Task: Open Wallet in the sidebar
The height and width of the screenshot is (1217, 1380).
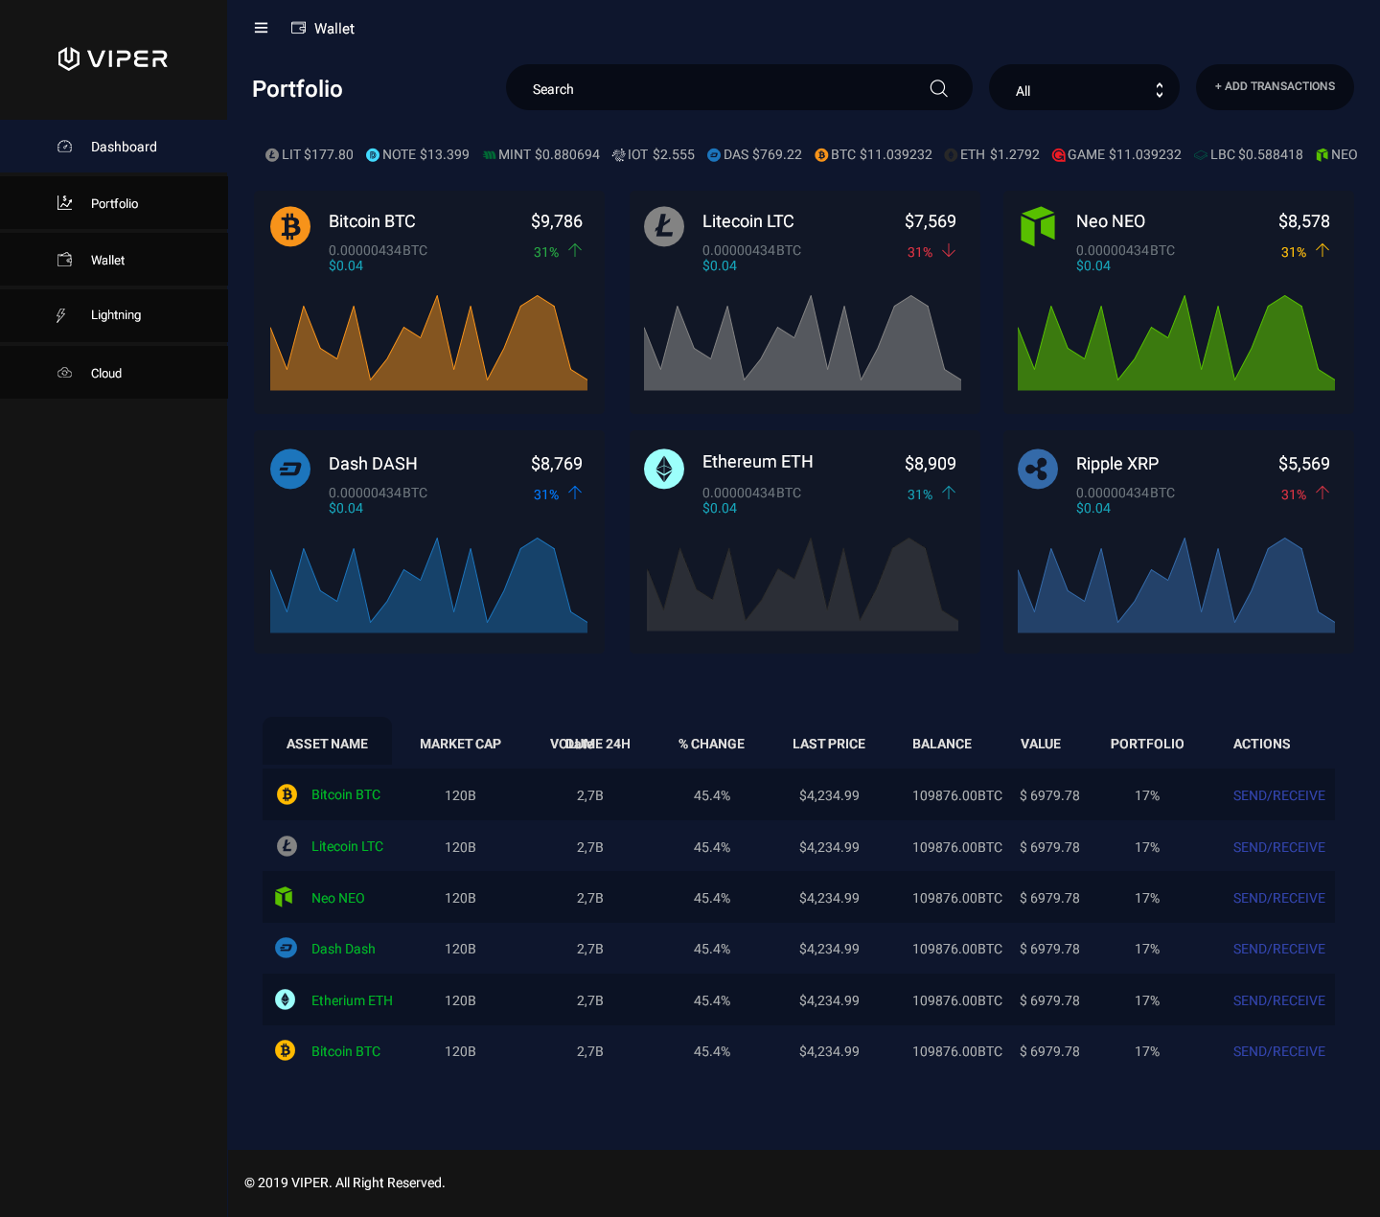Action: [x=114, y=260]
